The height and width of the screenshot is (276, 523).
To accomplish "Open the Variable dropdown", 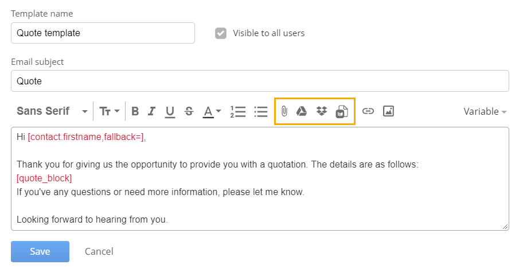I will (x=485, y=111).
